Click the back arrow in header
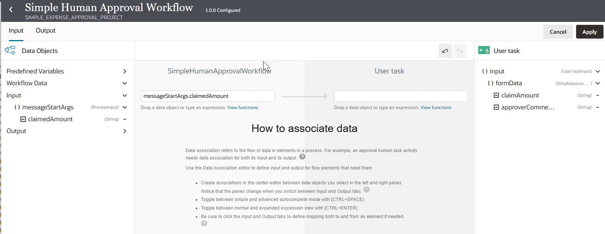Image resolution: width=605 pixels, height=234 pixels. (x=11, y=10)
